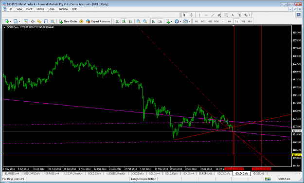Switch to the EURUSD,H4 chart tab
The height and width of the screenshot is (183, 304).
click(x=12, y=173)
